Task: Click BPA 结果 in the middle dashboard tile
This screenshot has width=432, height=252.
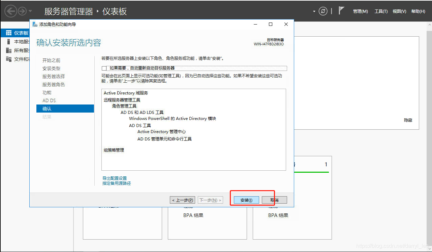Action: 193,215
